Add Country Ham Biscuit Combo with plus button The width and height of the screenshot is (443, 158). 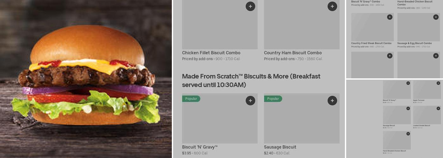[x=332, y=6]
